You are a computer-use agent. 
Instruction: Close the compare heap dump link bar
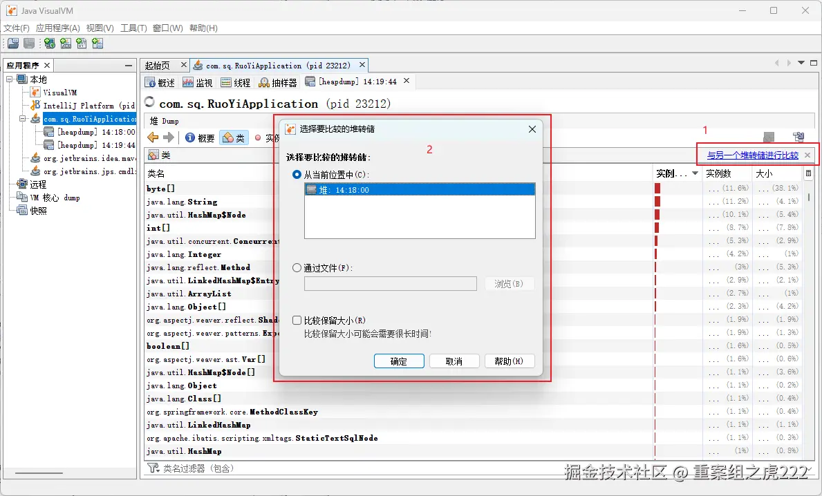[807, 155]
